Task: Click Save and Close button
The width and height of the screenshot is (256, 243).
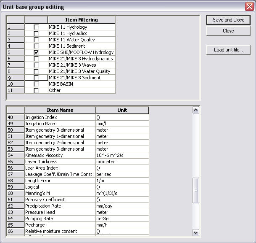Action: point(228,20)
